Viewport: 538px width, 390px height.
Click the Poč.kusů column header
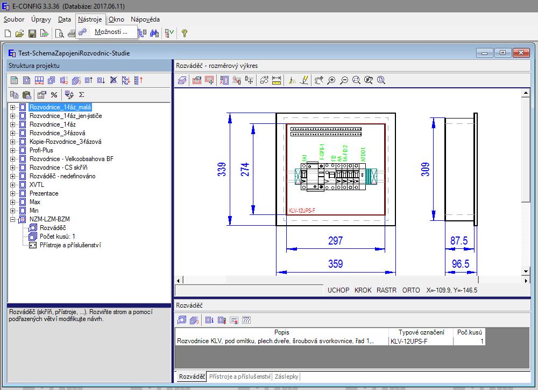pyautogui.click(x=469, y=332)
